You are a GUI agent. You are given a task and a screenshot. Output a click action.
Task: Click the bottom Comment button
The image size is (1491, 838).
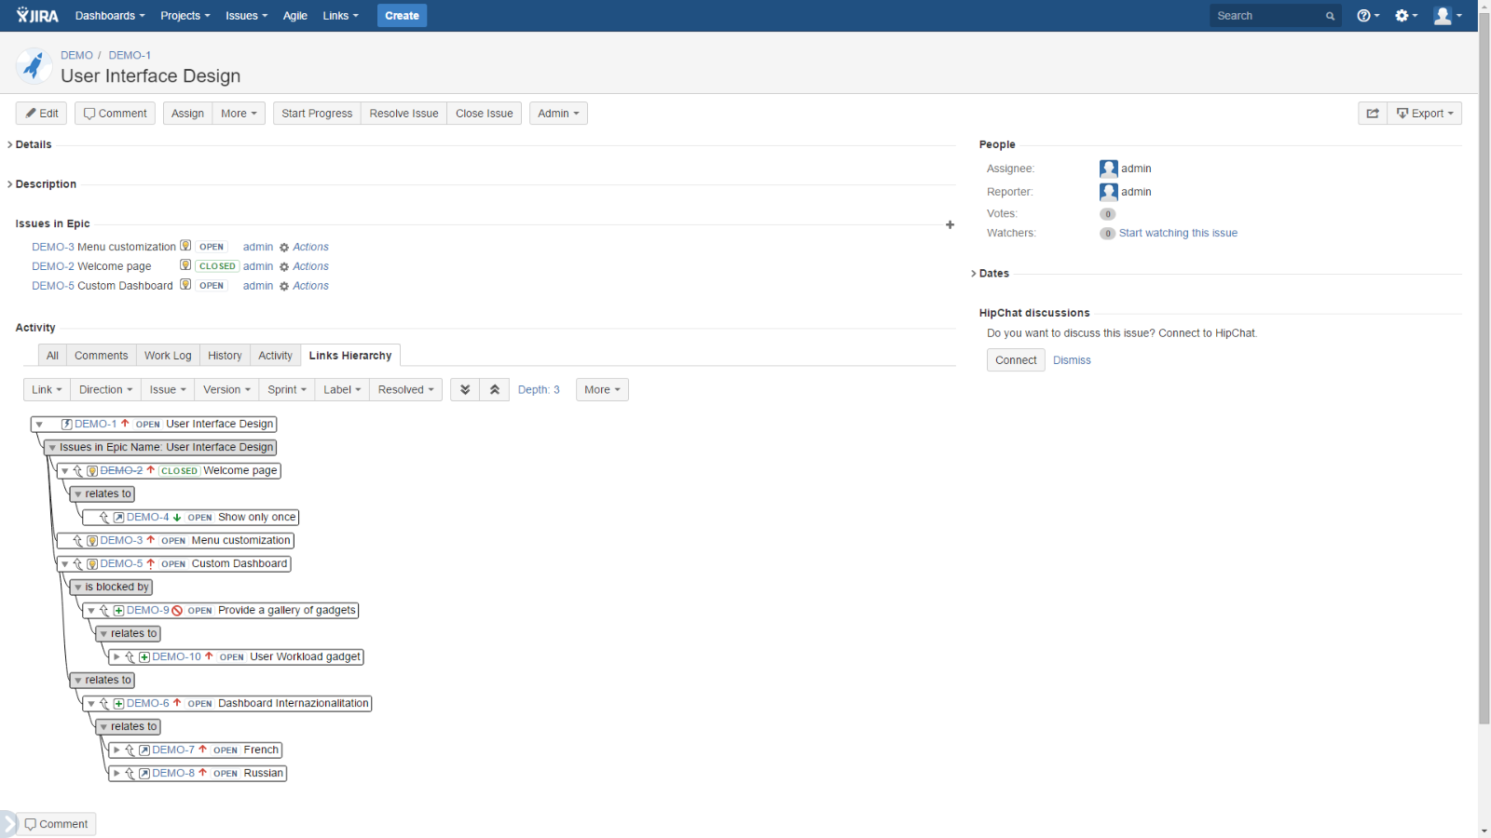pos(57,824)
